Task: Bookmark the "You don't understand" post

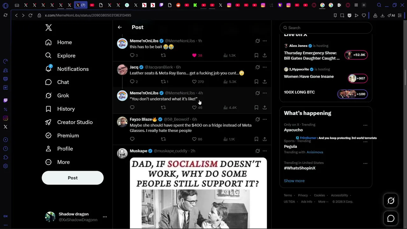Action: point(256,108)
